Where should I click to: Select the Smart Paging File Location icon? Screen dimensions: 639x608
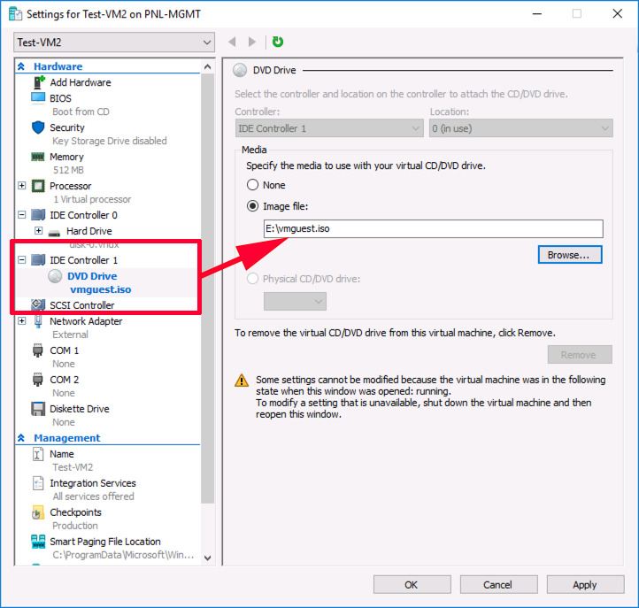click(x=38, y=542)
